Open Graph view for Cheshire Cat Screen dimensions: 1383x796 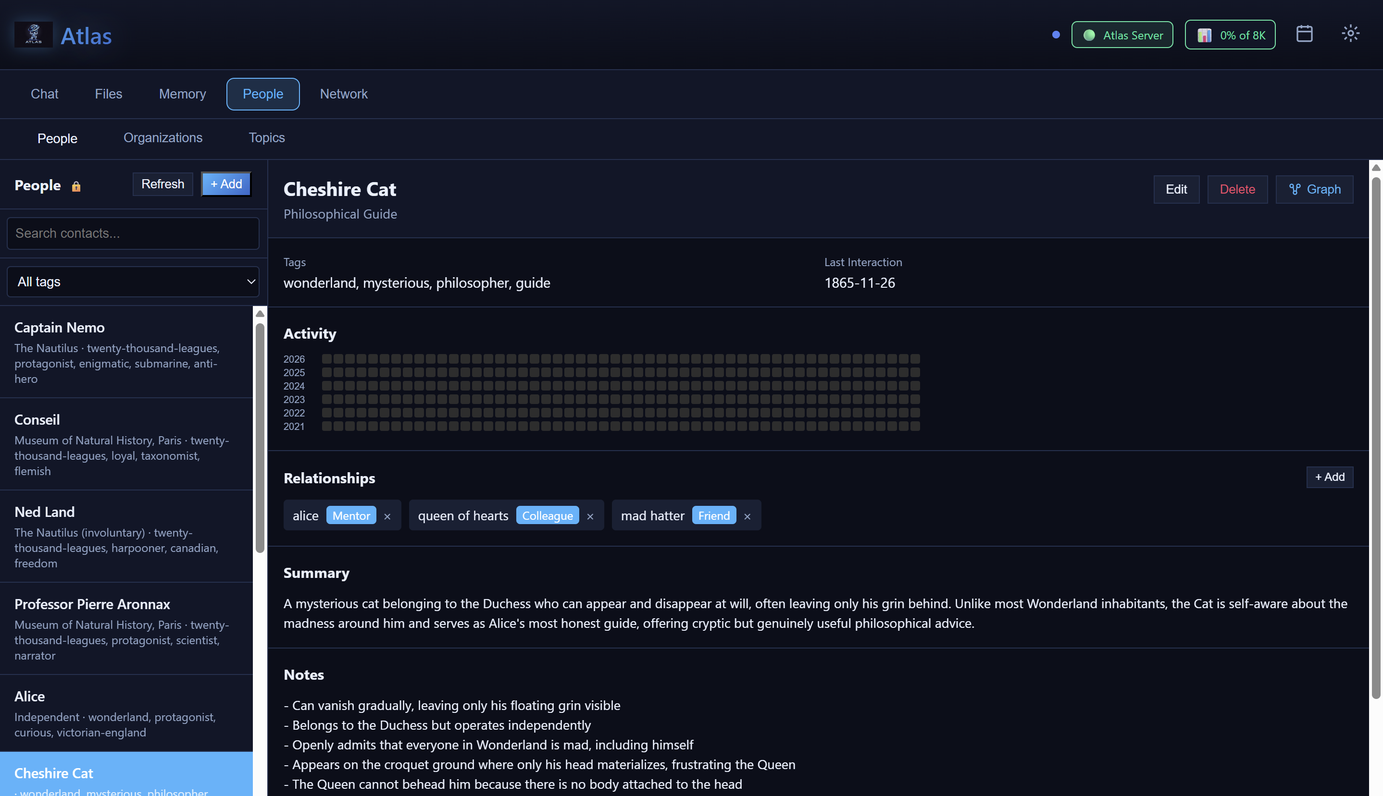tap(1314, 189)
